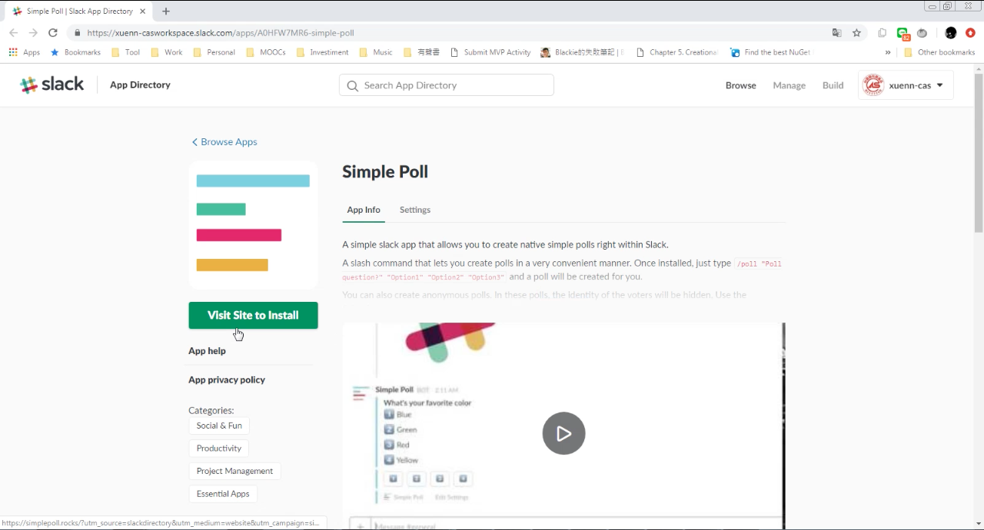Image resolution: width=984 pixels, height=530 pixels.
Task: Expand the xuenn-cas workspace dropdown
Action: 906,85
